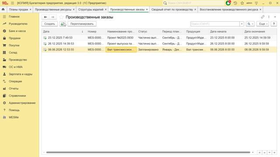Screen dimensions: 280x157
Task: Navigate back with the left arrow button
Action: pos(45,17)
